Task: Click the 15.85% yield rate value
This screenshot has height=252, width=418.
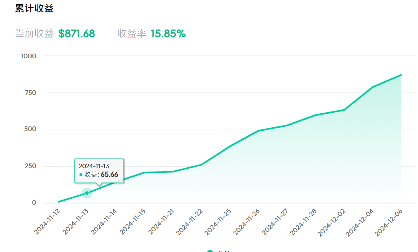Action: pos(168,34)
